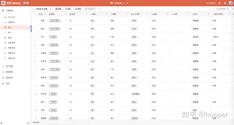Click the 部门 icon in sidebar
Viewport: 234px width, 125px height.
[5, 33]
